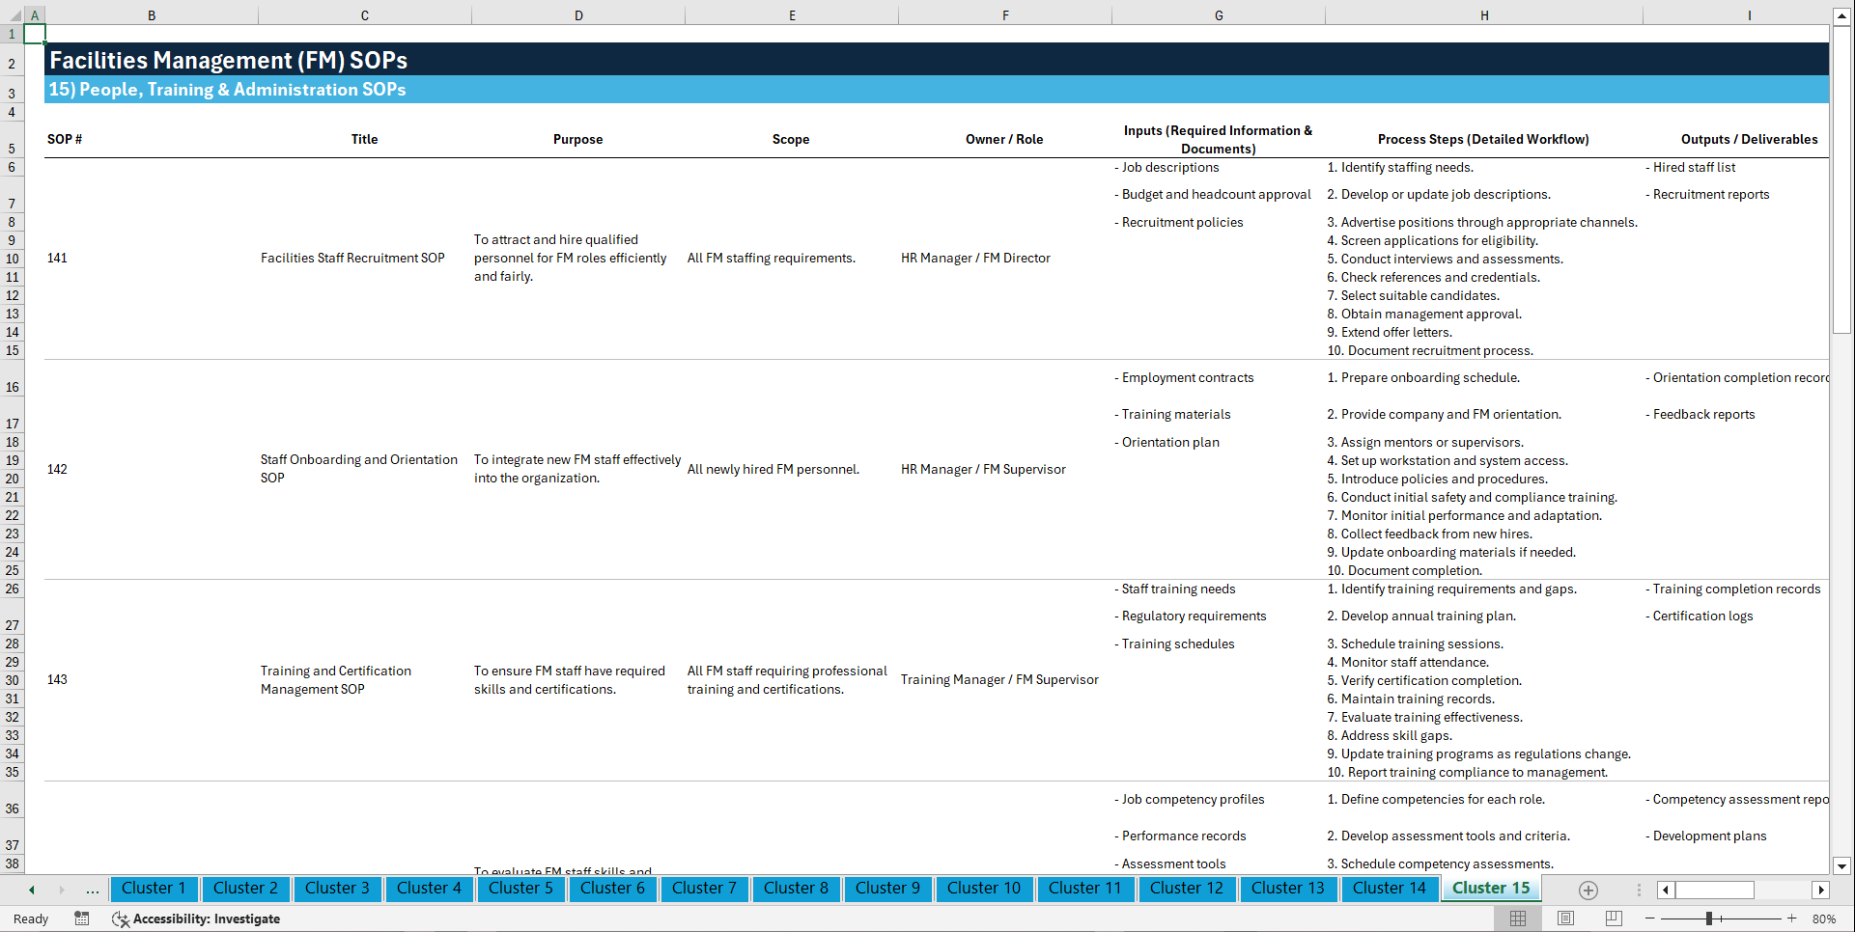Select row 10 header
Image resolution: width=1855 pixels, height=932 pixels.
click(x=13, y=258)
